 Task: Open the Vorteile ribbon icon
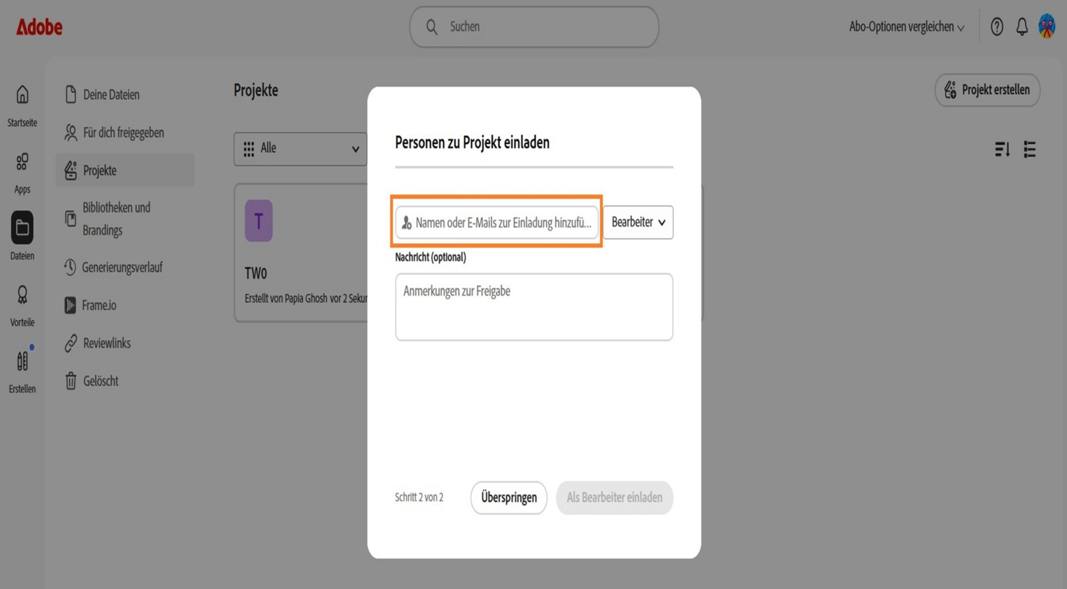(22, 295)
